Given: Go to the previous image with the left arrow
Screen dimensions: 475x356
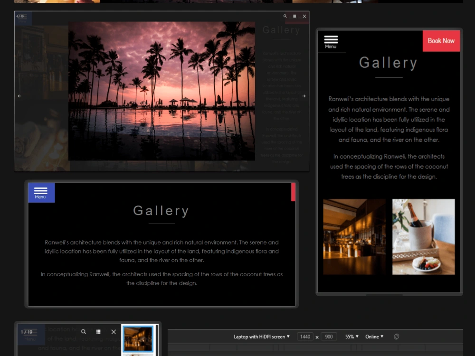Looking at the screenshot, I should [19, 96].
